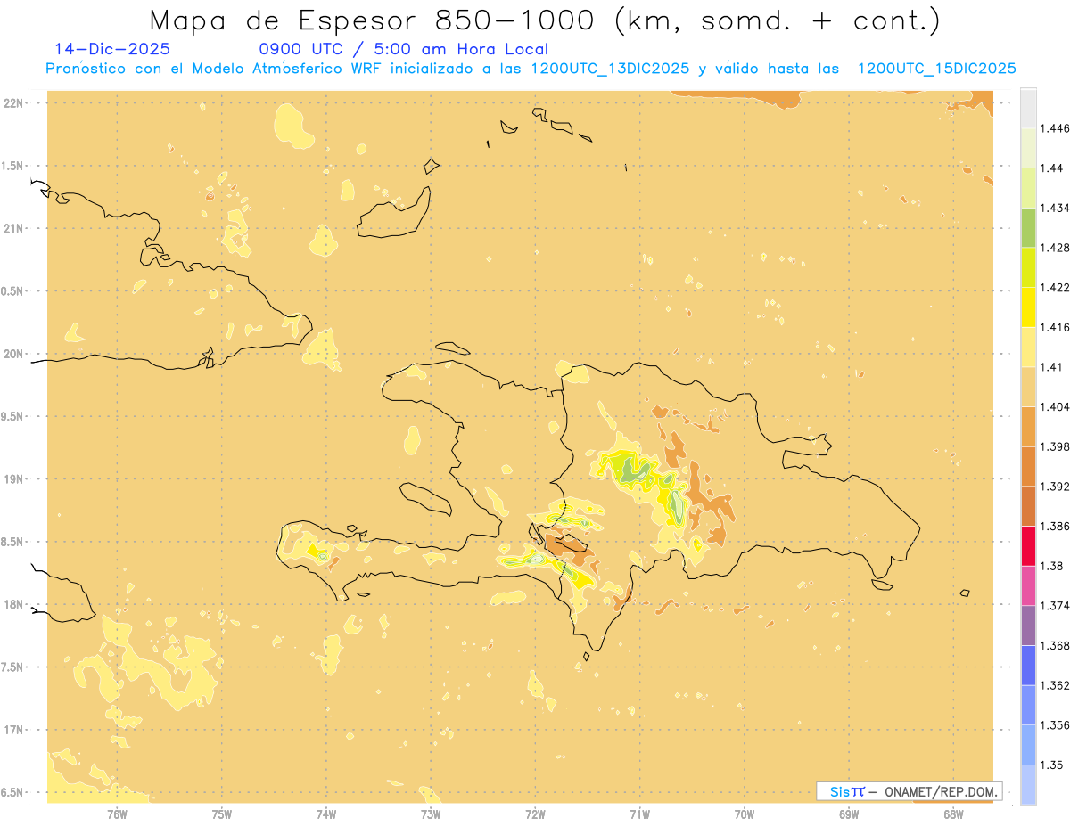Click the '68W' longitude label
The height and width of the screenshot is (826, 1070).
tap(953, 814)
